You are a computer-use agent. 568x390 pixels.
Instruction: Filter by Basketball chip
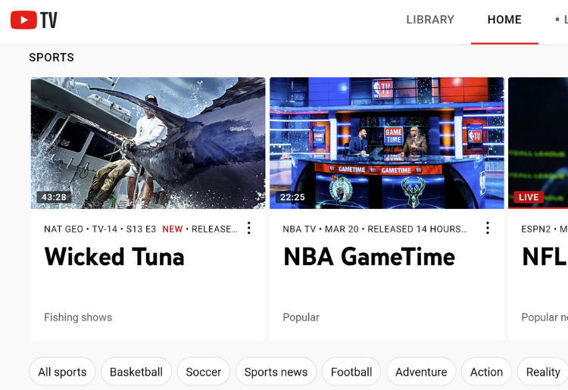coord(136,372)
